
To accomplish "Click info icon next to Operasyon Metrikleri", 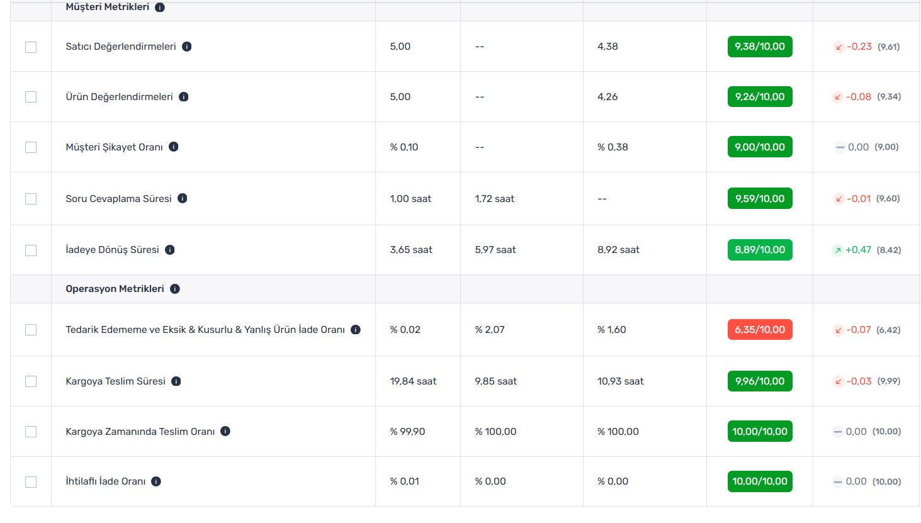I will [175, 289].
